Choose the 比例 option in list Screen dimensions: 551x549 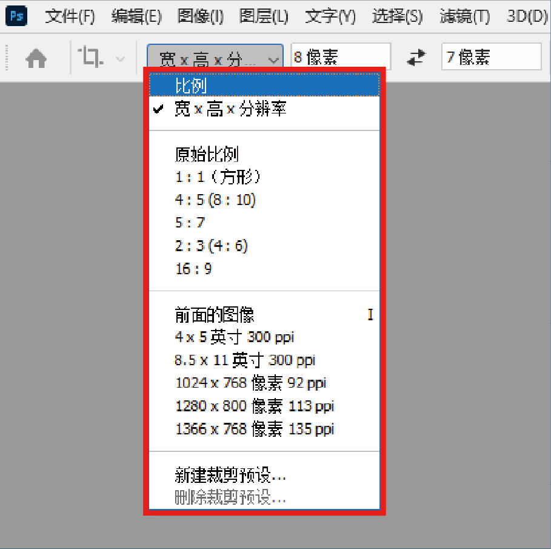pyautogui.click(x=191, y=86)
